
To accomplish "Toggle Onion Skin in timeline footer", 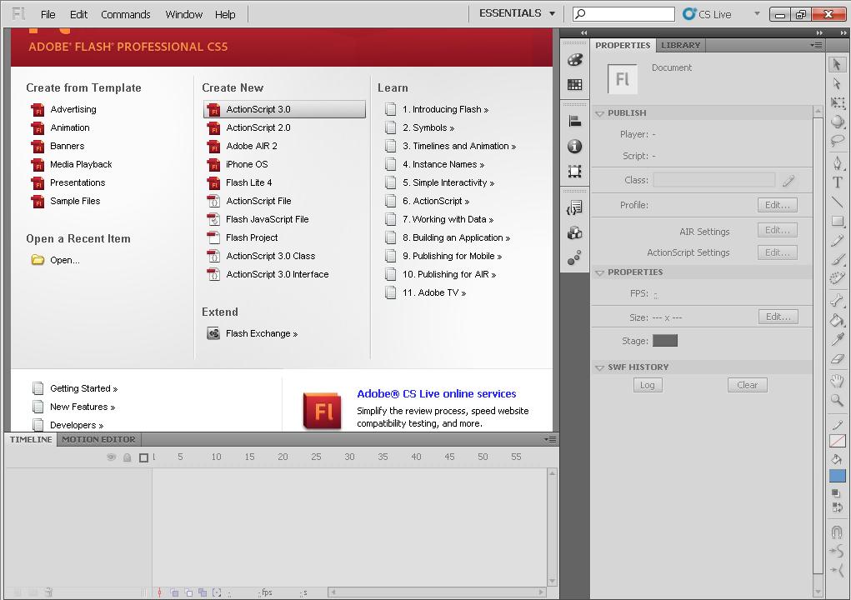I will coord(175,592).
